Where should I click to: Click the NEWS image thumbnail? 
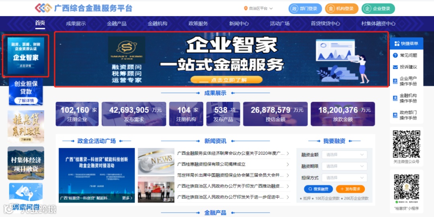[156, 161]
